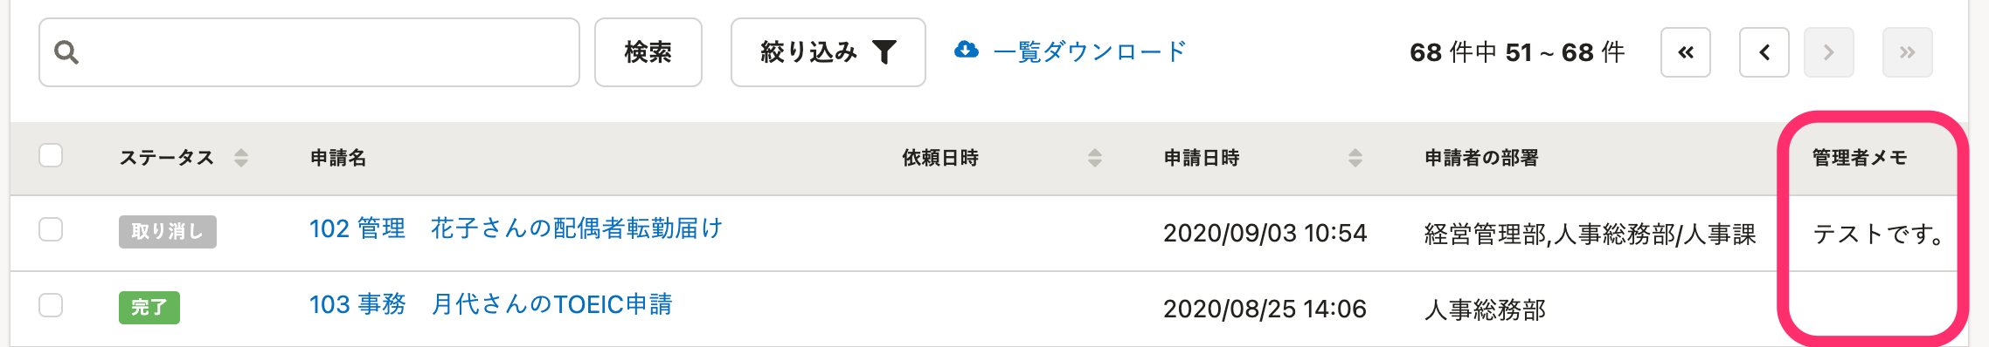Click the disabled last page double arrows

point(1907,52)
